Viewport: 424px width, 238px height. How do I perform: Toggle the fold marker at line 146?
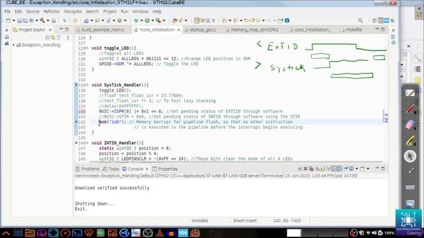(87, 143)
